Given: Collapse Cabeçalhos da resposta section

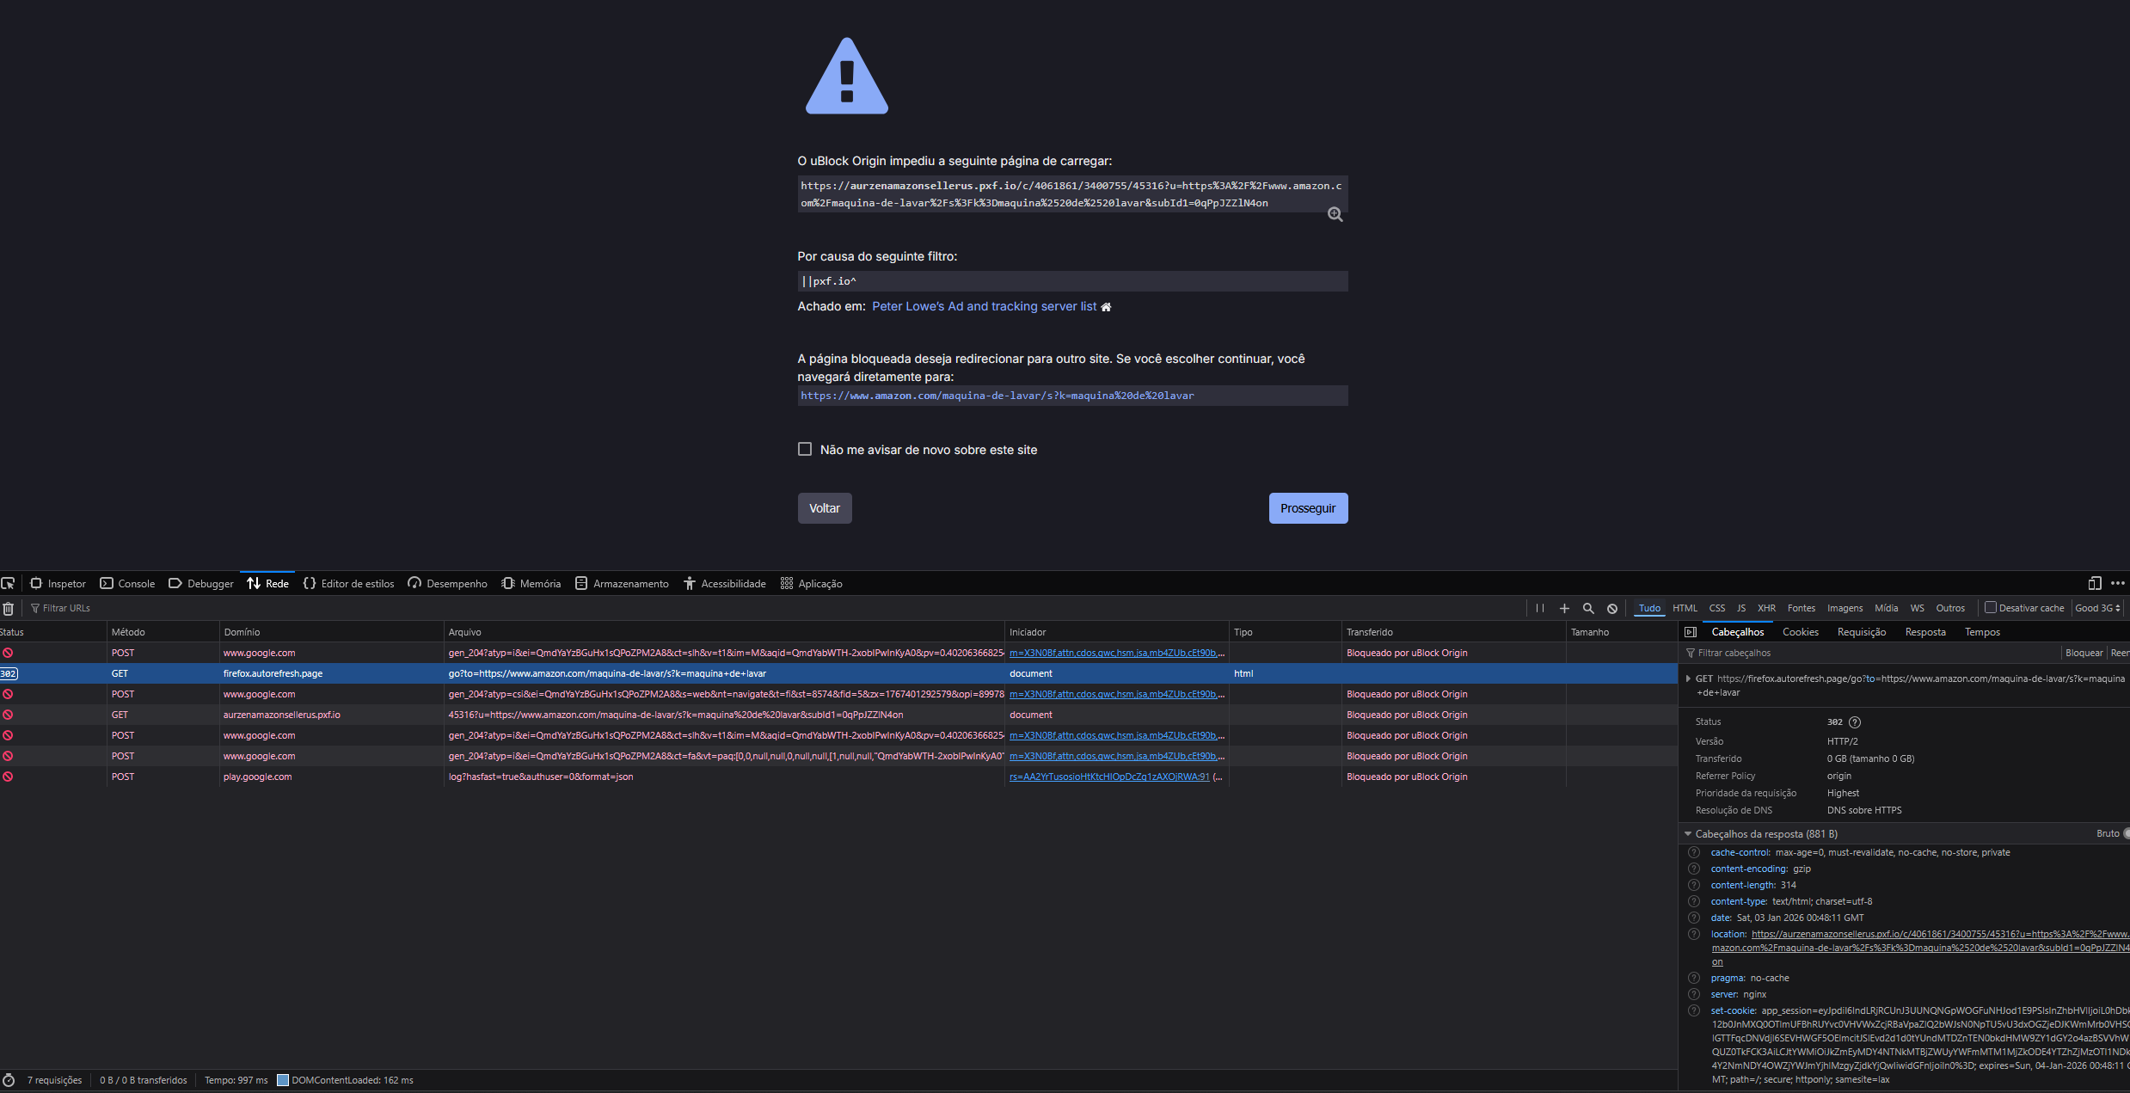Looking at the screenshot, I should (x=1688, y=834).
